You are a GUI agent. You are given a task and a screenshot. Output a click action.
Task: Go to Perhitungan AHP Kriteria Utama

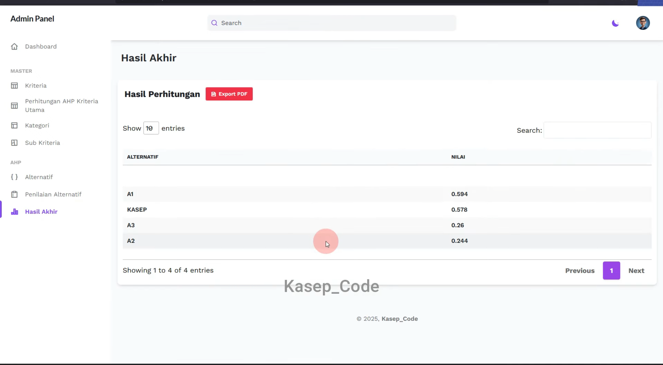pos(62,106)
